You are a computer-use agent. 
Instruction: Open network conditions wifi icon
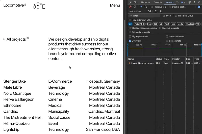click(149, 11)
